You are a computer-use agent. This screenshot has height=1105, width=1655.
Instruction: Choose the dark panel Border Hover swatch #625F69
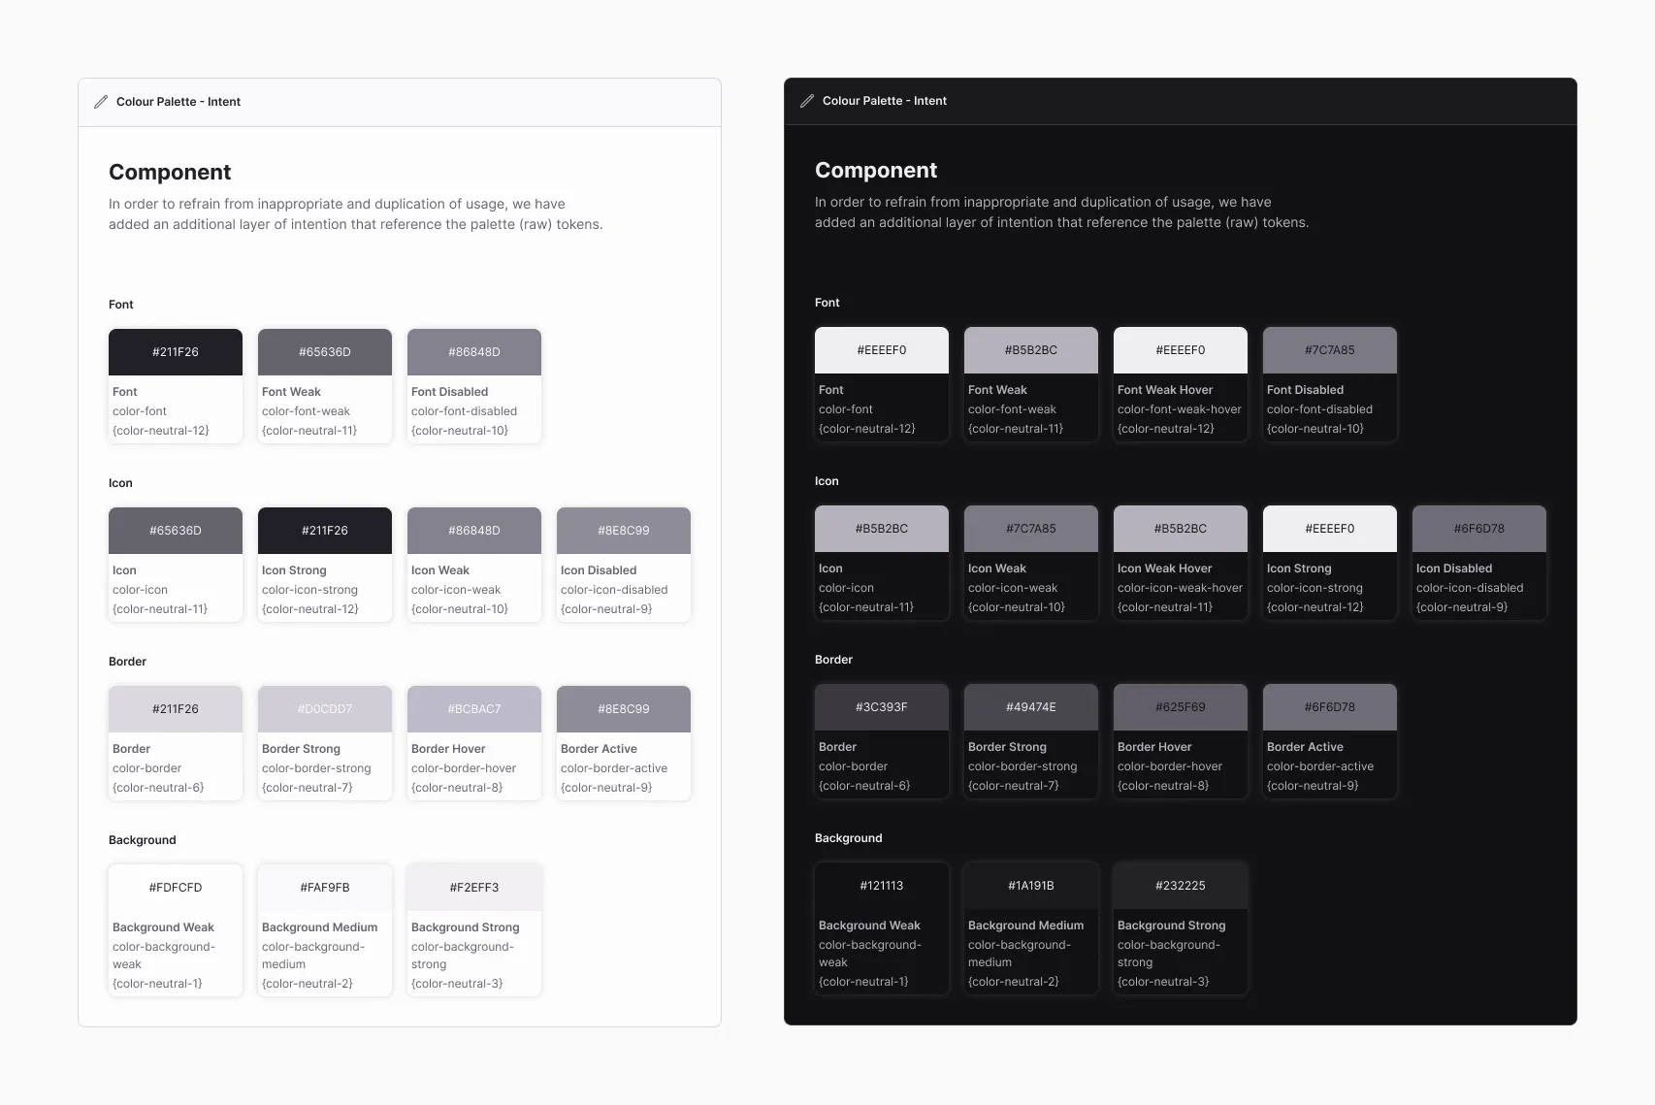click(1181, 707)
